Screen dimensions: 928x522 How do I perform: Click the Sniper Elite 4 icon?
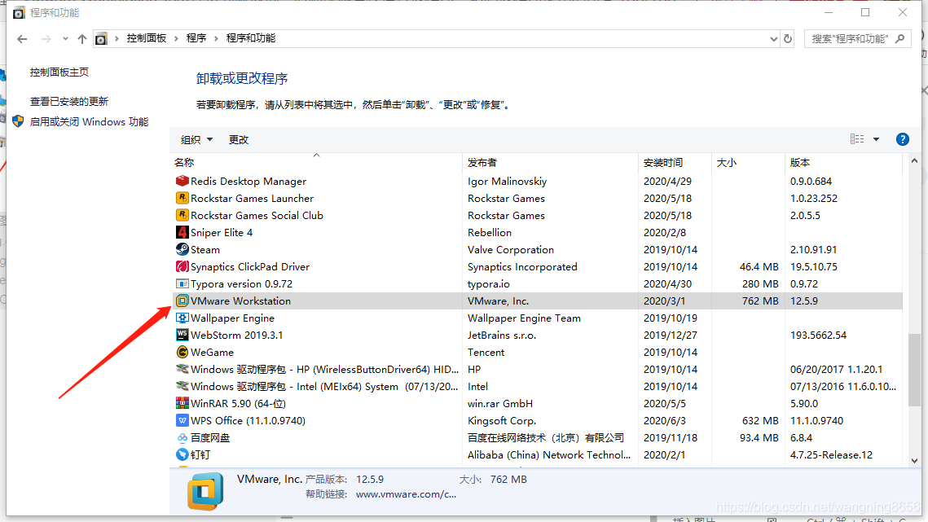[x=183, y=233]
